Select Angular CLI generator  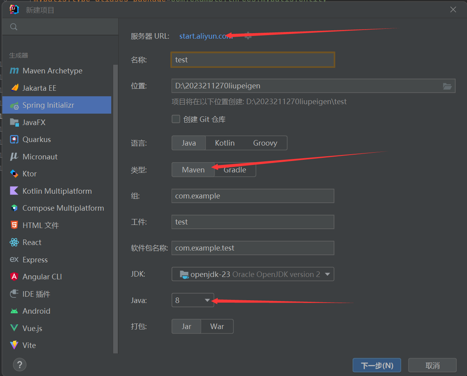click(x=57, y=277)
